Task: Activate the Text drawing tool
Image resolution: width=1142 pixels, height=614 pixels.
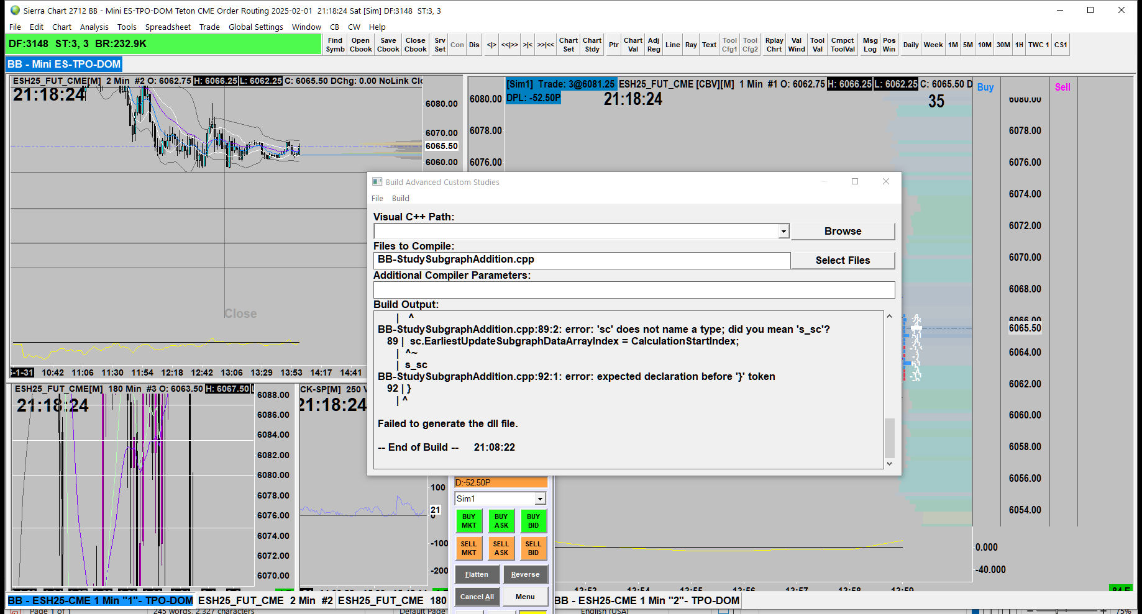Action: click(x=709, y=45)
